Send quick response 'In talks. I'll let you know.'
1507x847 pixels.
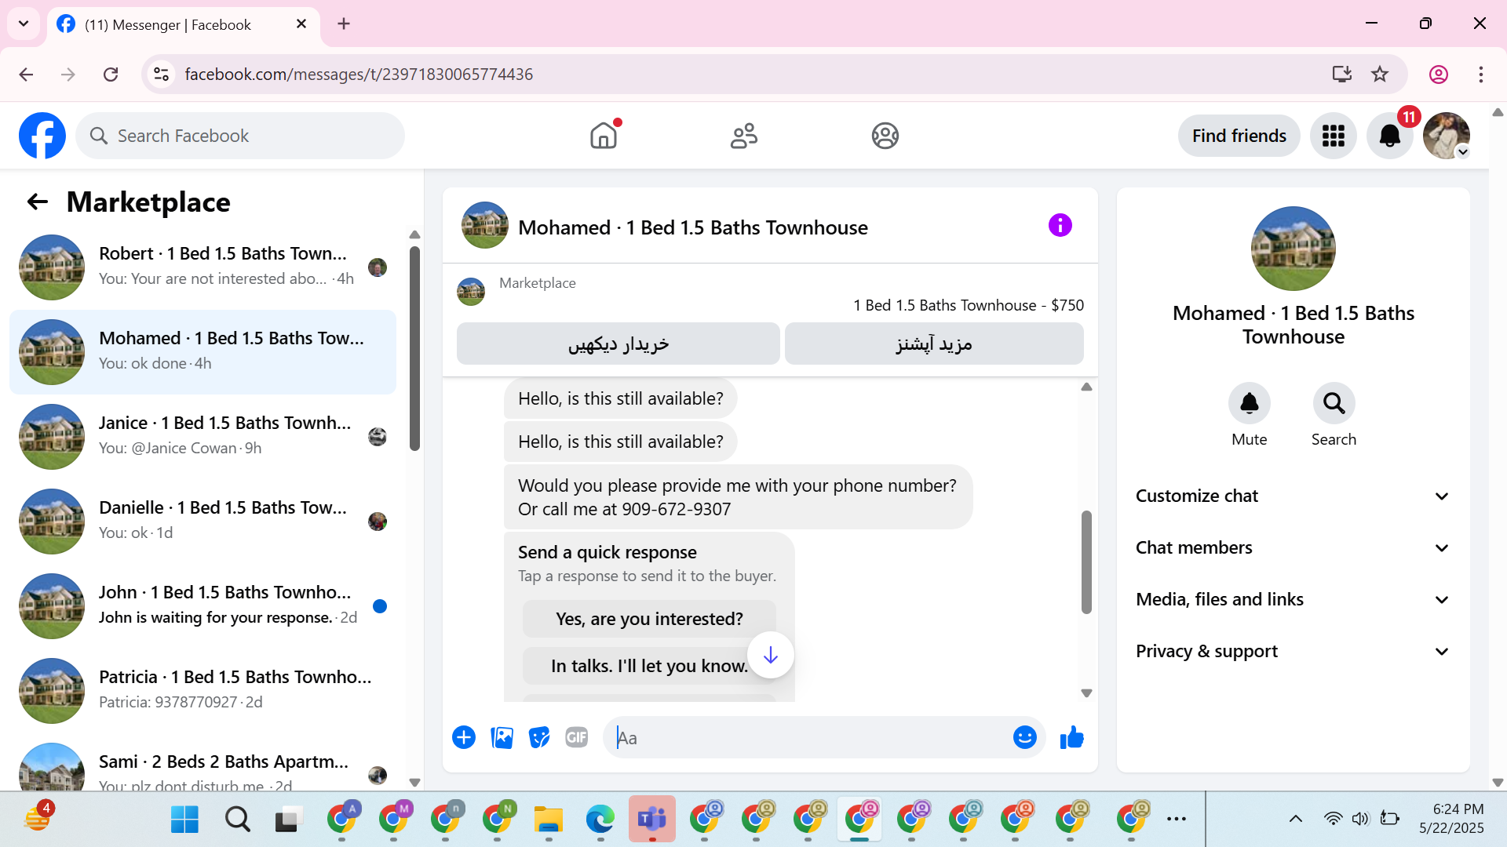tap(649, 666)
